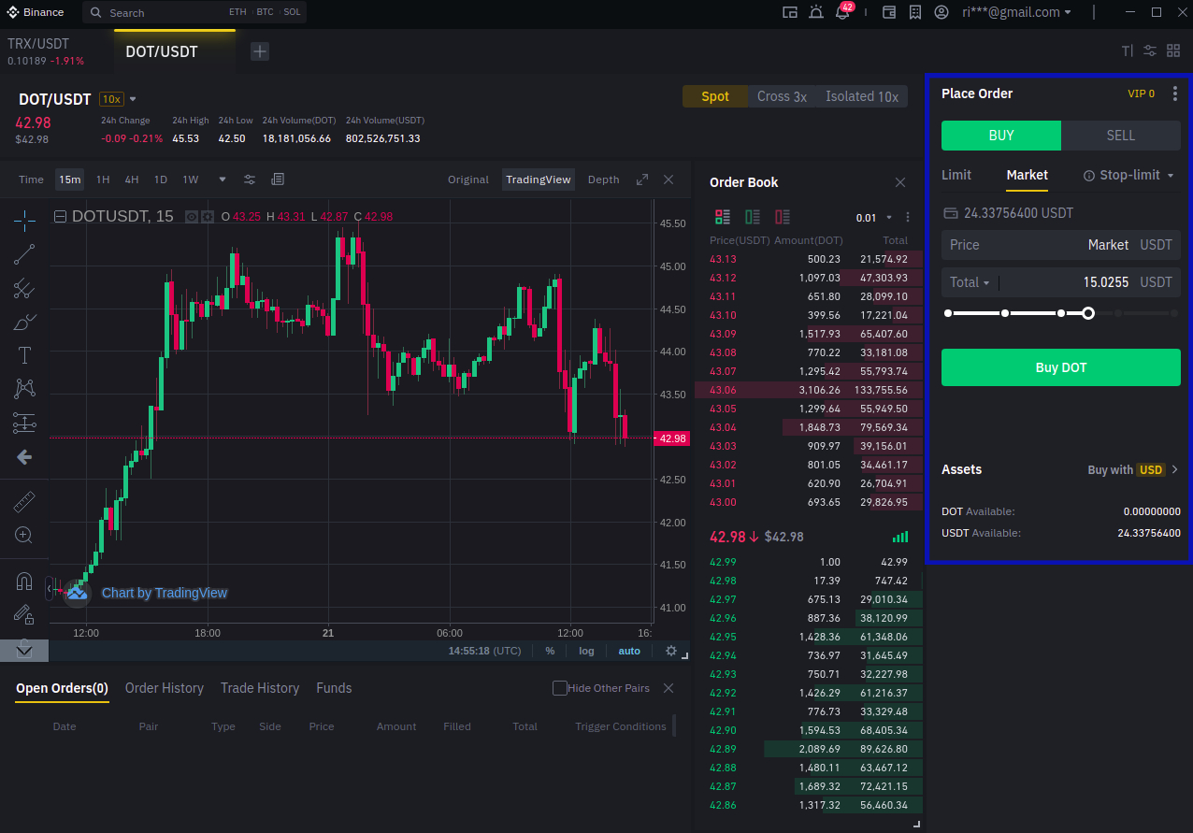
Task: Open order book 0.01 precision dropdown
Action: click(x=873, y=218)
